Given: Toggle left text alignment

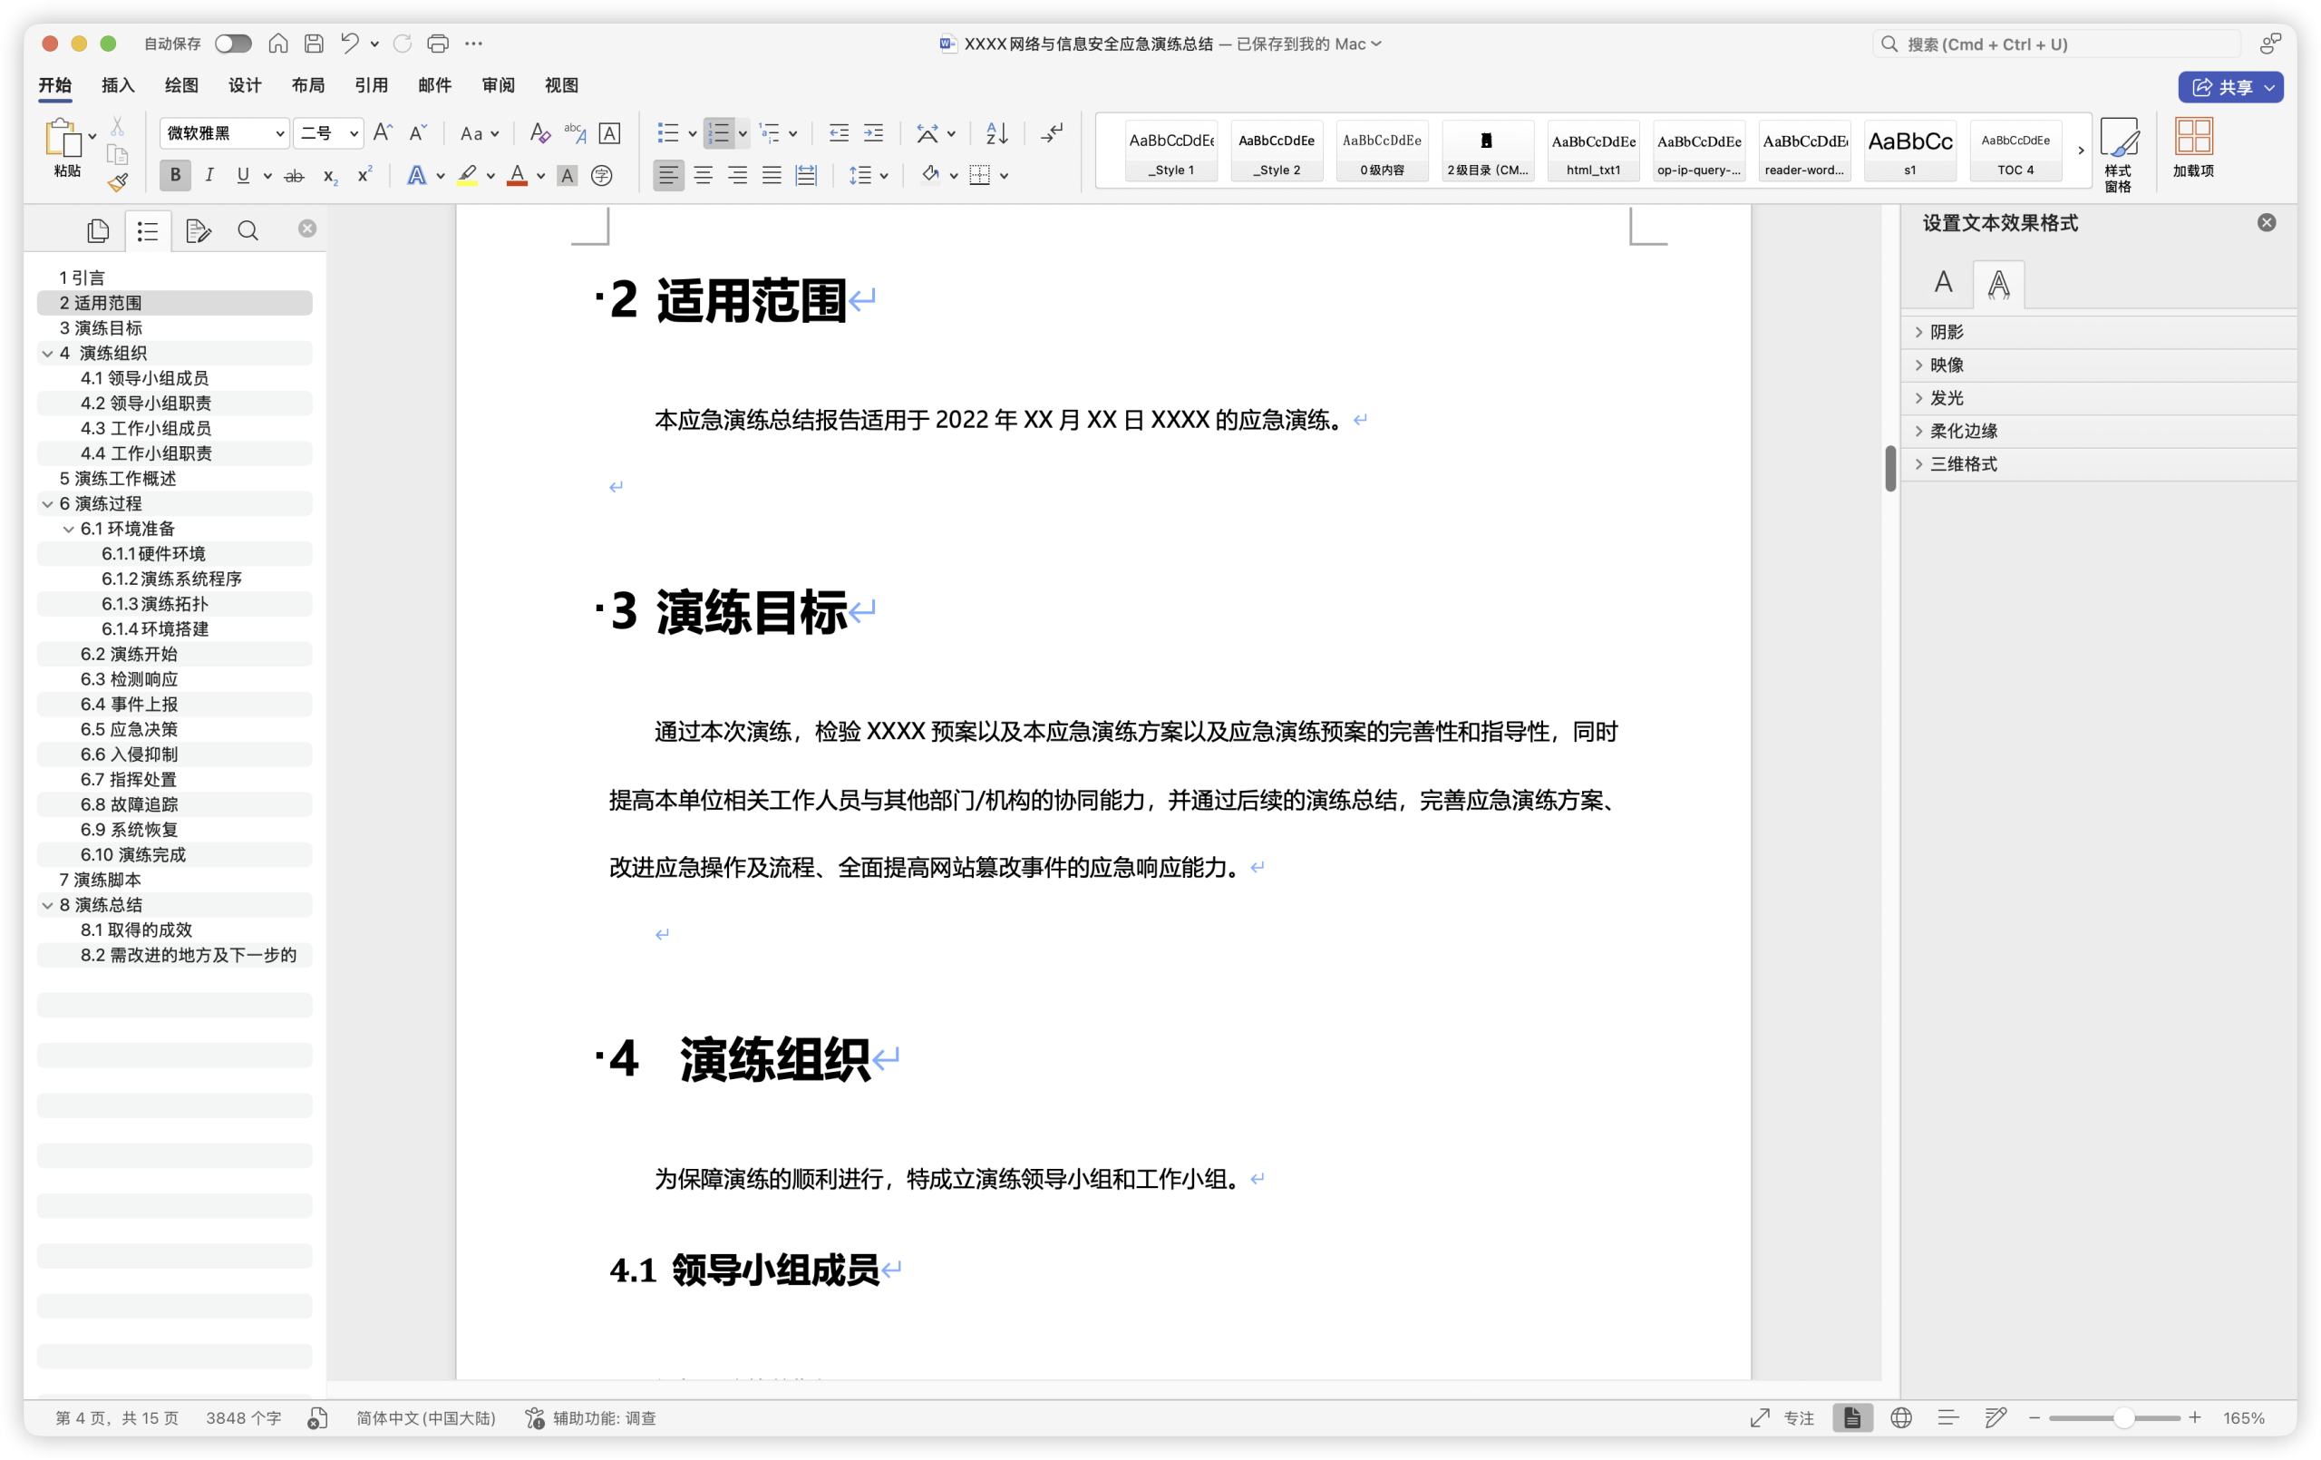Looking at the screenshot, I should coord(668,176).
